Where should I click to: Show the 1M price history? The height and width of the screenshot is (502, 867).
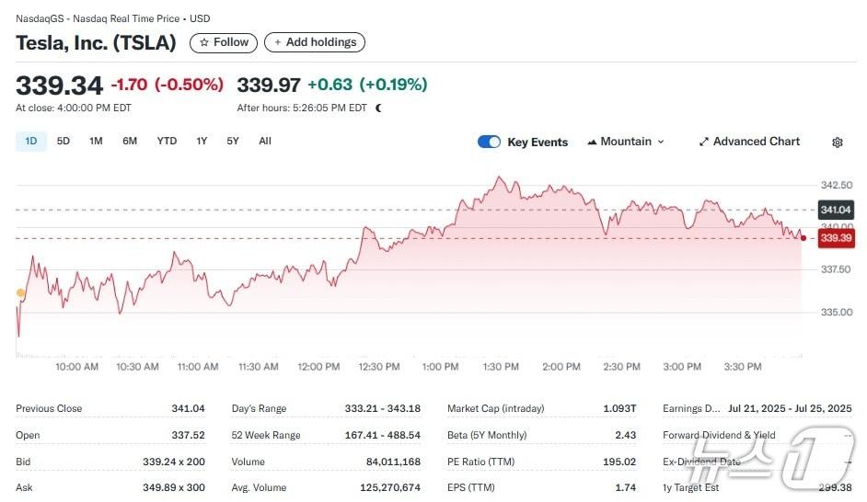pos(96,141)
